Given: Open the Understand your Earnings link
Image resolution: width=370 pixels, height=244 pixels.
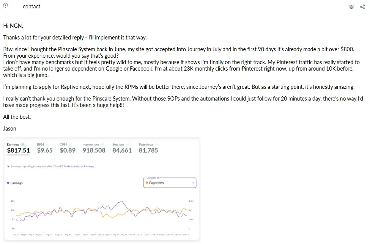Looking at the screenshot, I should (79, 167).
